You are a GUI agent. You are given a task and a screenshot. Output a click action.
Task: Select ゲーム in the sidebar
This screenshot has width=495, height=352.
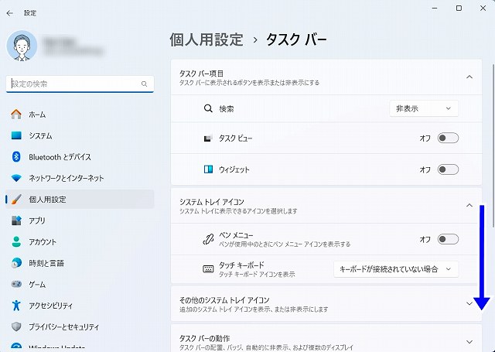(x=37, y=284)
